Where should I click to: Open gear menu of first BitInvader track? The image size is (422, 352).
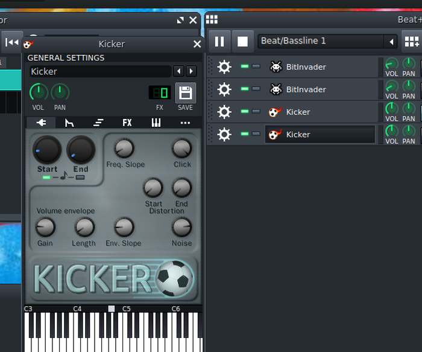click(224, 66)
